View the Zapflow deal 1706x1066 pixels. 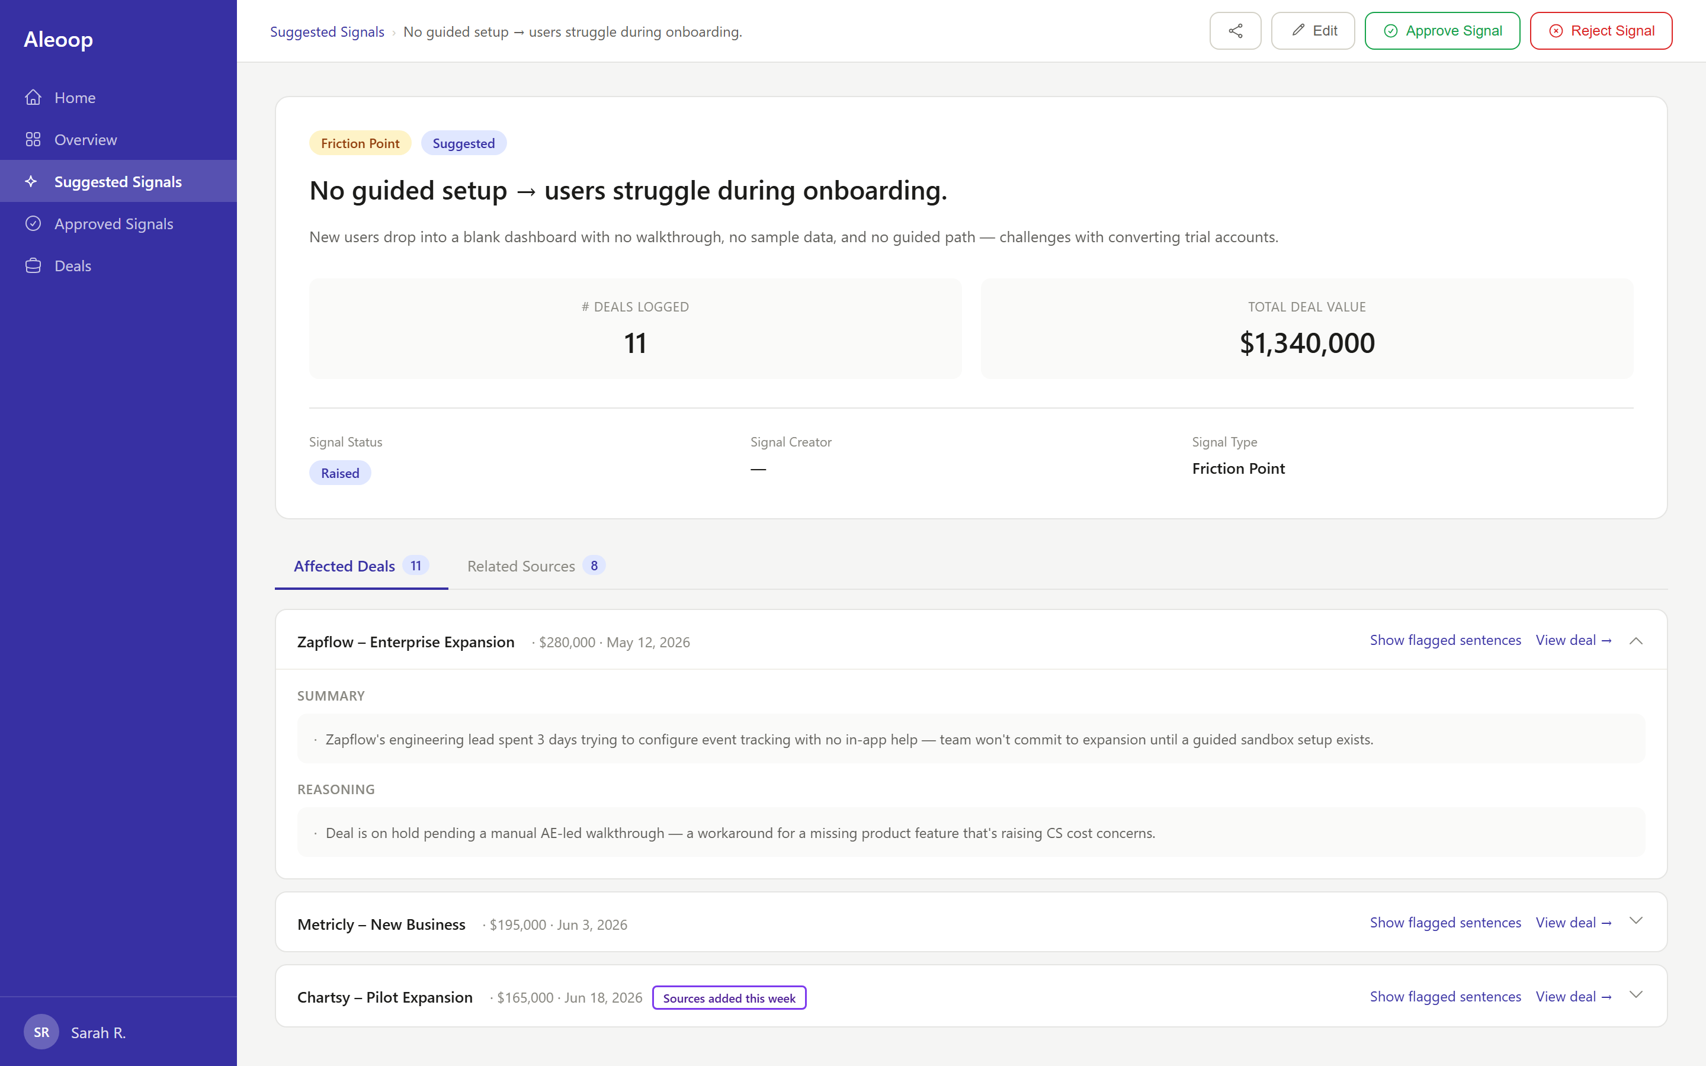(1573, 640)
